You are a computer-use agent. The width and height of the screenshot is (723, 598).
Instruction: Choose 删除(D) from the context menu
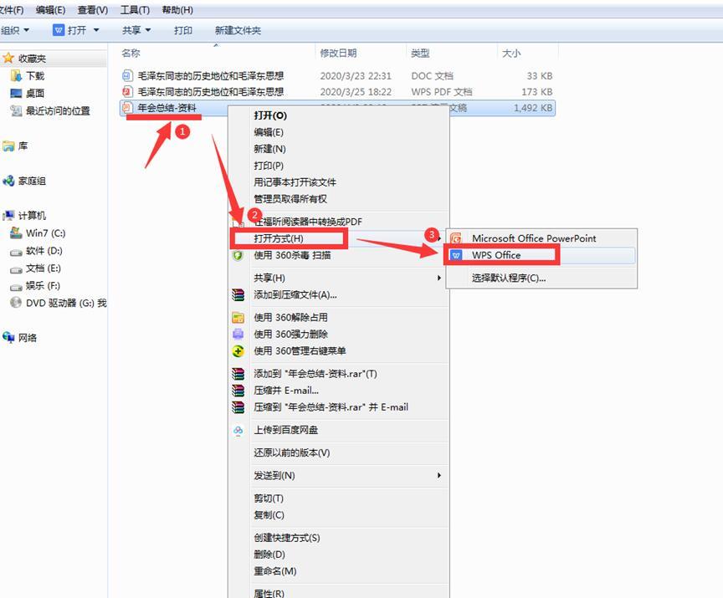pos(338,555)
